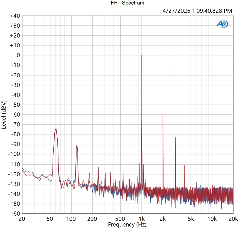Click the -10 tick on the level axis

click(16, 65)
